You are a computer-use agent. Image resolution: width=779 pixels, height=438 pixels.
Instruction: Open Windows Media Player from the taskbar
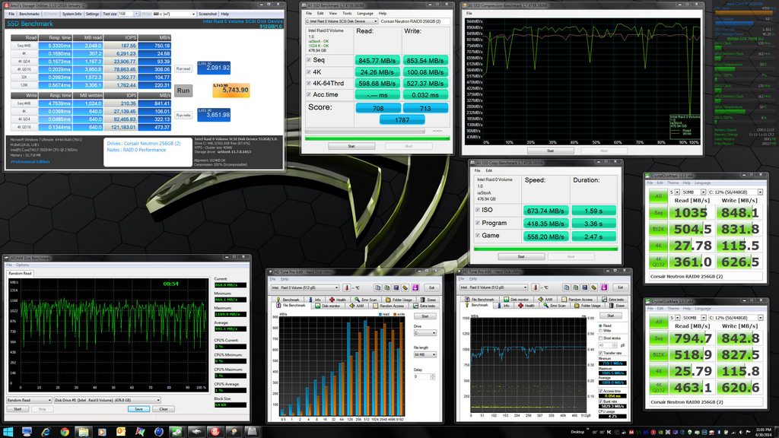tap(102, 432)
